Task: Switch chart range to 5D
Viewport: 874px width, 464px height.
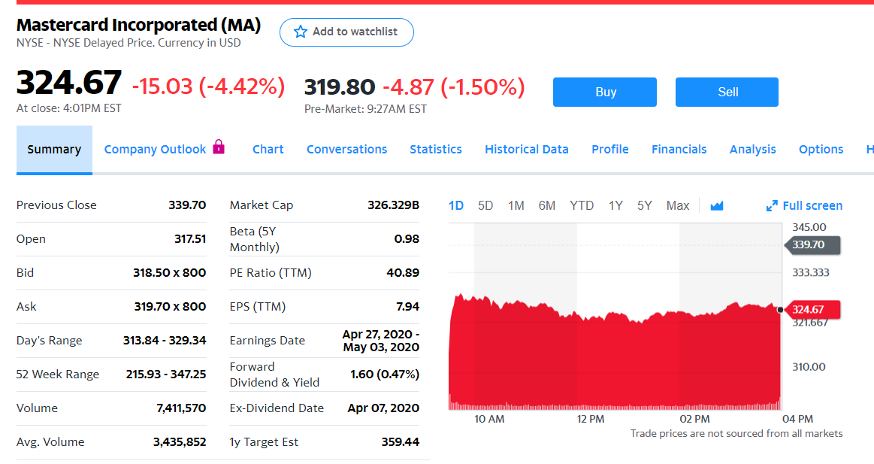Action: point(485,205)
